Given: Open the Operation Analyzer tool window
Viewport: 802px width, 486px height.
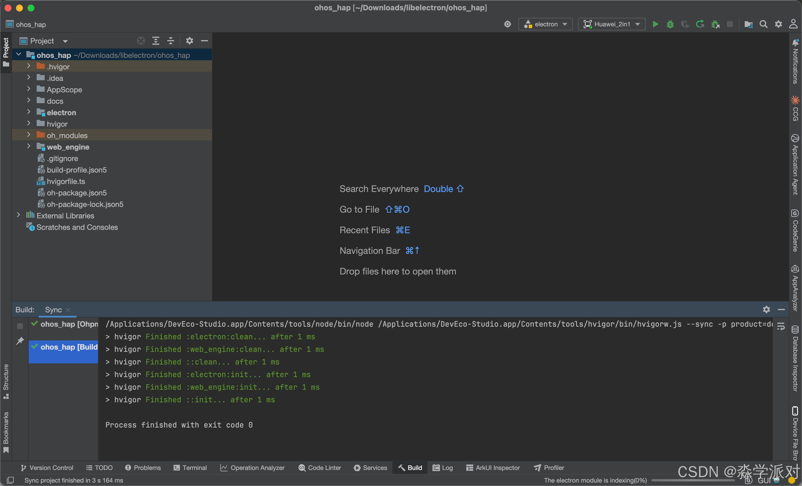Looking at the screenshot, I should [252, 468].
